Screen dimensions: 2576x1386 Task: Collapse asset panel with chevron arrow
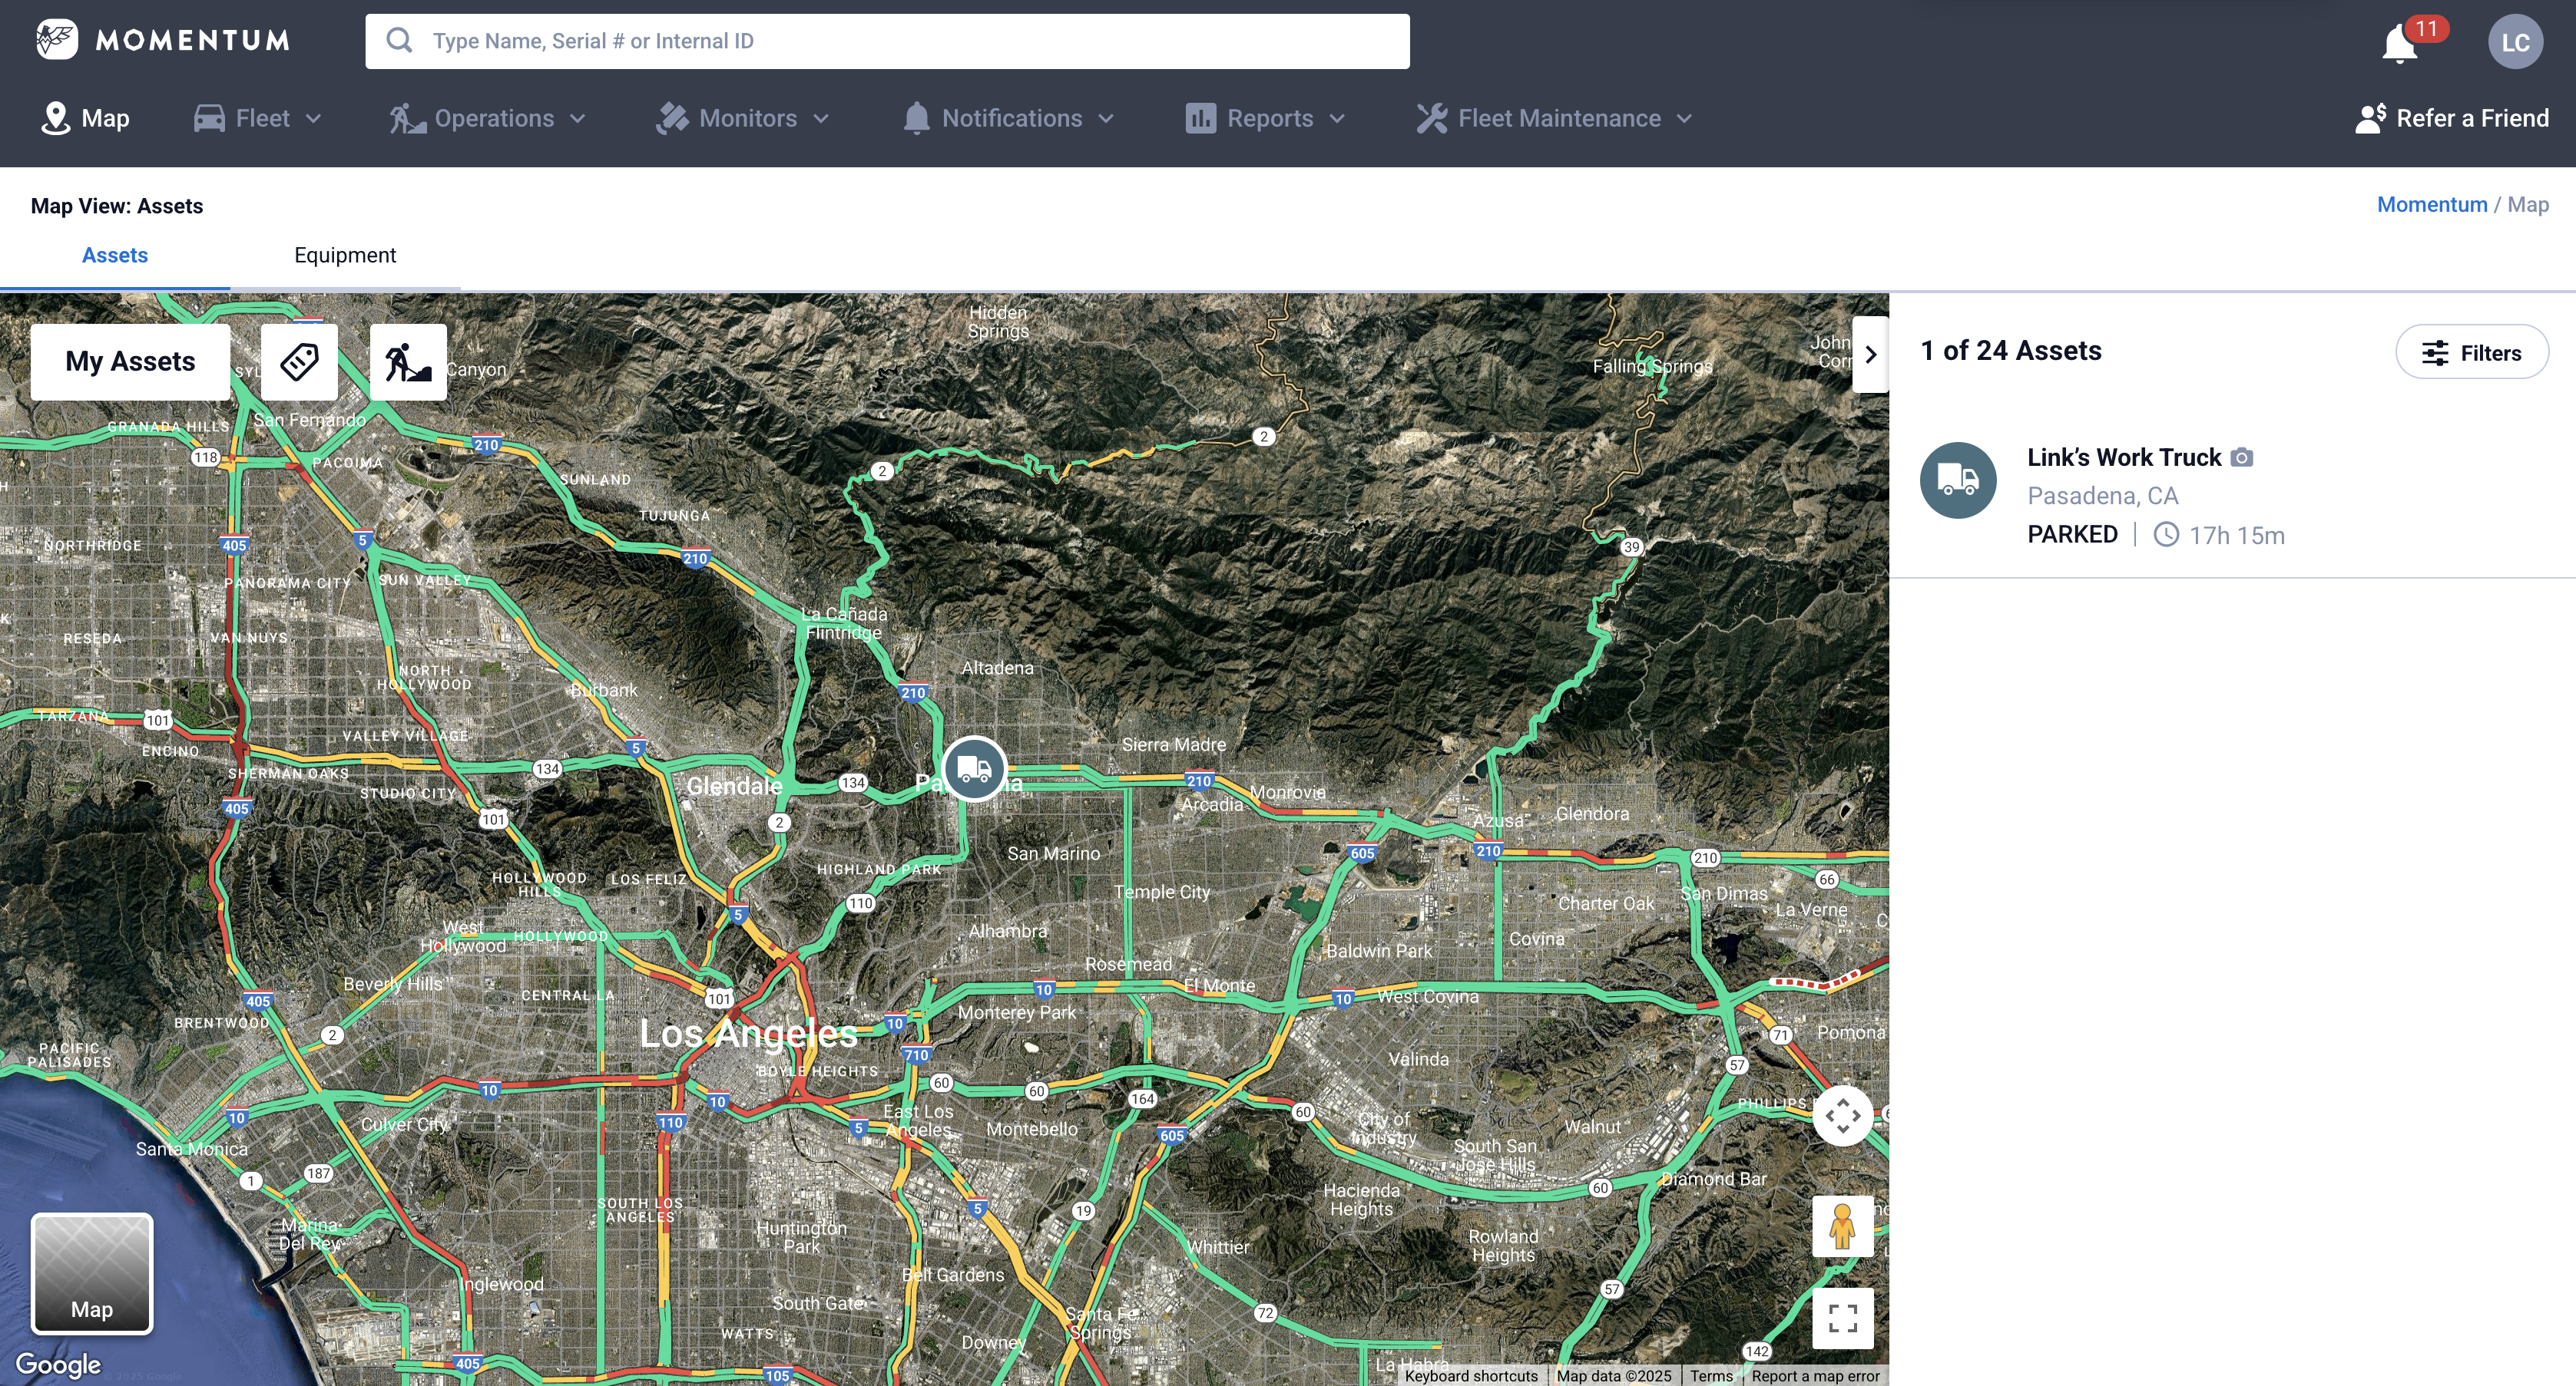click(x=1870, y=355)
